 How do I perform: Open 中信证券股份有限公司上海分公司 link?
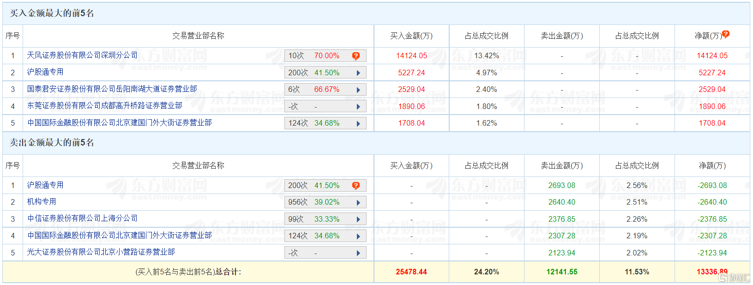82,218
